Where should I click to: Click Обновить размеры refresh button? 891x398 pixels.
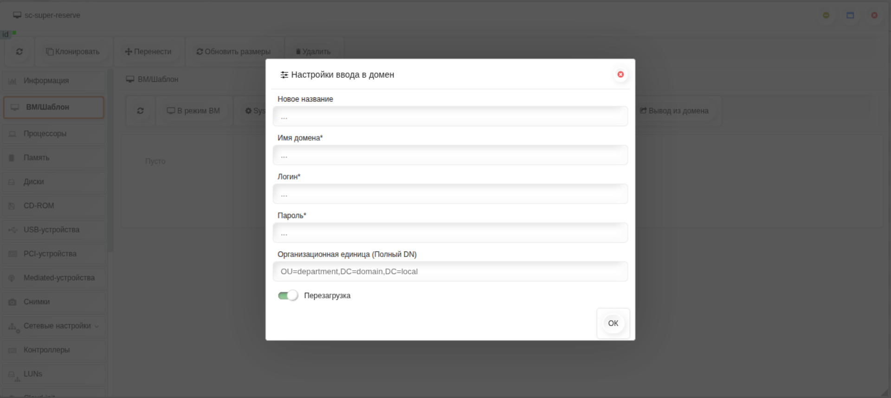tap(233, 51)
